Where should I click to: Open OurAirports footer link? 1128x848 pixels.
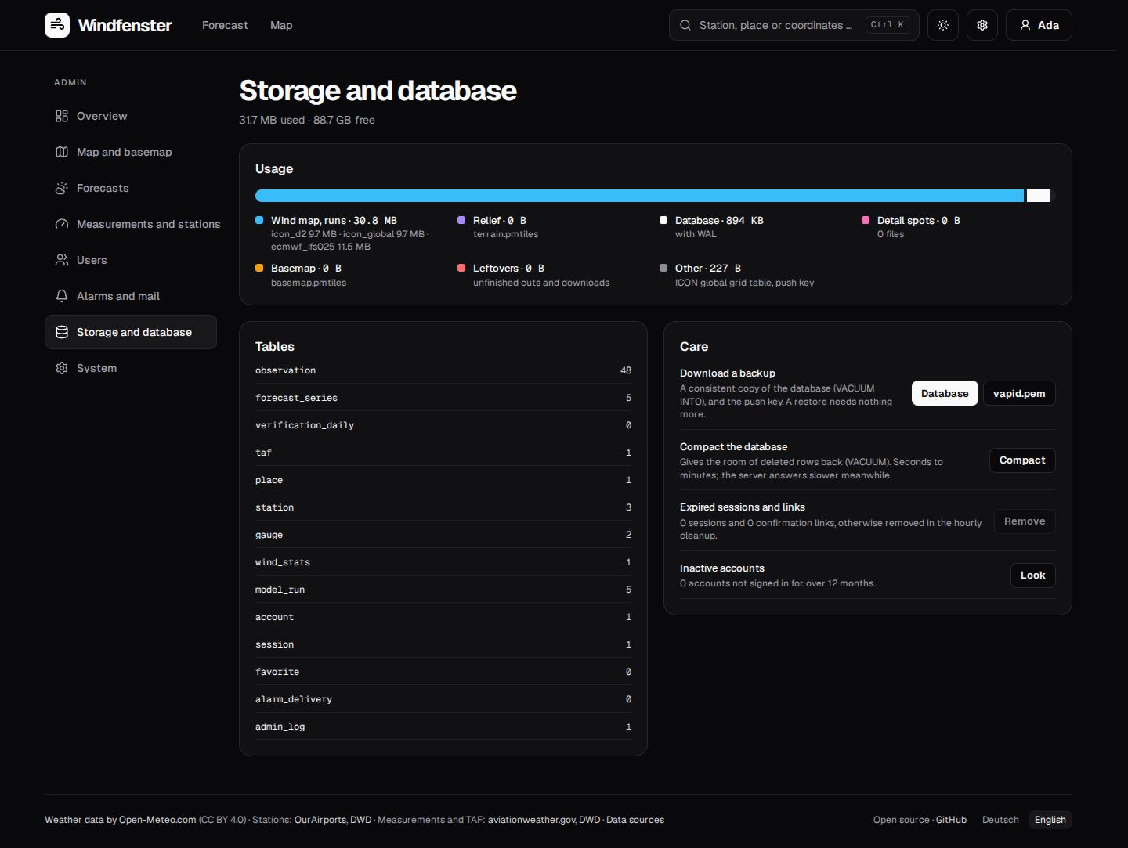coord(320,820)
